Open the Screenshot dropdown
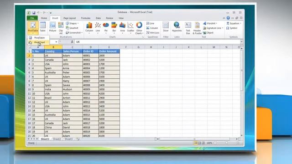 [74, 33]
